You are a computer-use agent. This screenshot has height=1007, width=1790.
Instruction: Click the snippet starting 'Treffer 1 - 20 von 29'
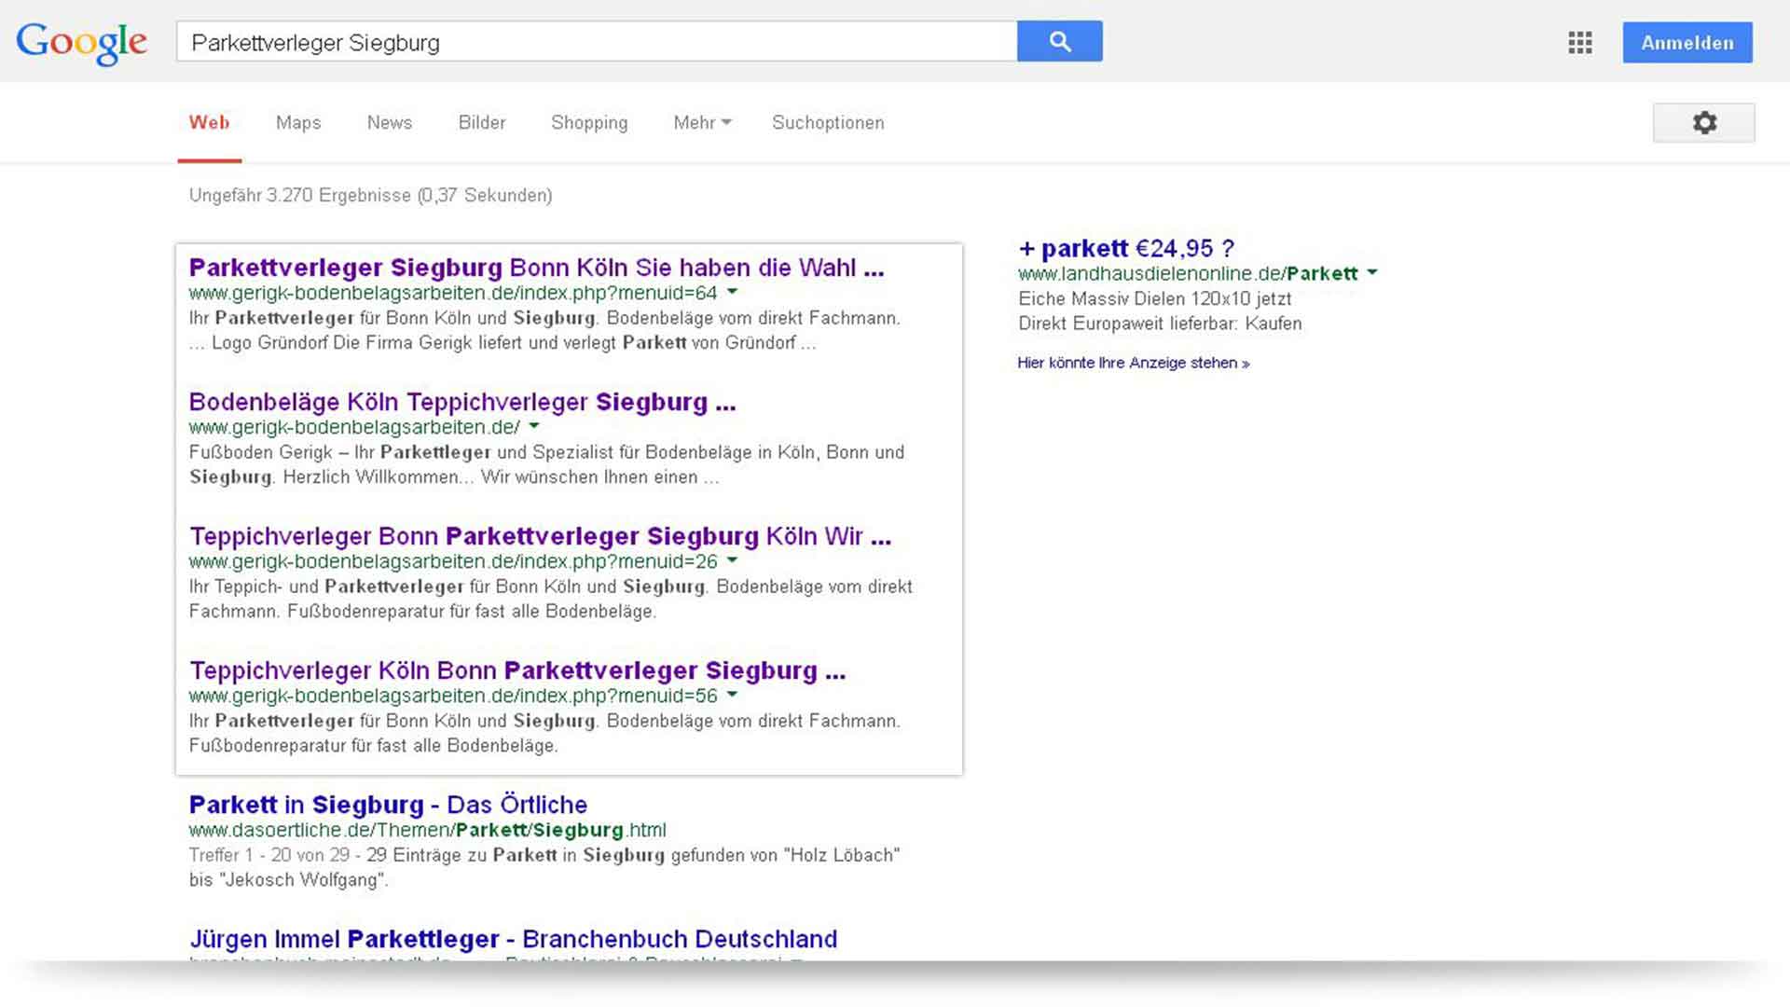[544, 867]
